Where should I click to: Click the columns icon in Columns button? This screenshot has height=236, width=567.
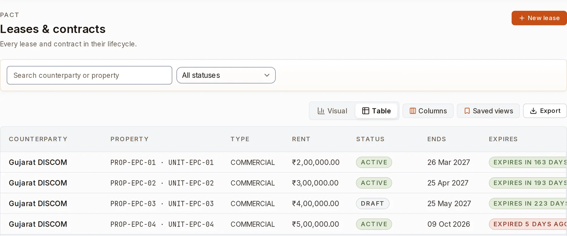pos(413,111)
